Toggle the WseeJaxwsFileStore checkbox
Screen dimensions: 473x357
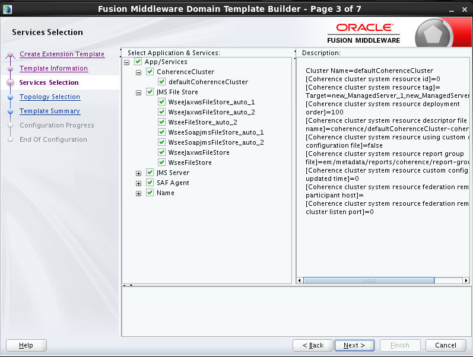tap(161, 152)
